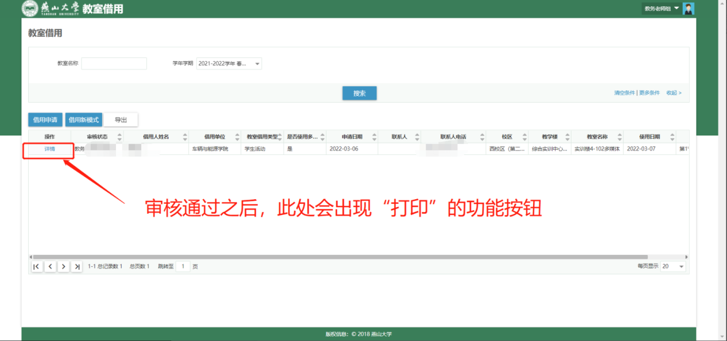The image size is (727, 341).
Task: Click the 借用申请 button
Action: [45, 120]
